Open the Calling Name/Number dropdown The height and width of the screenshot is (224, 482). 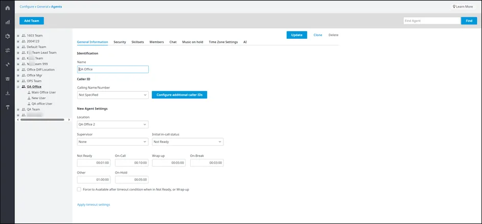[113, 95]
